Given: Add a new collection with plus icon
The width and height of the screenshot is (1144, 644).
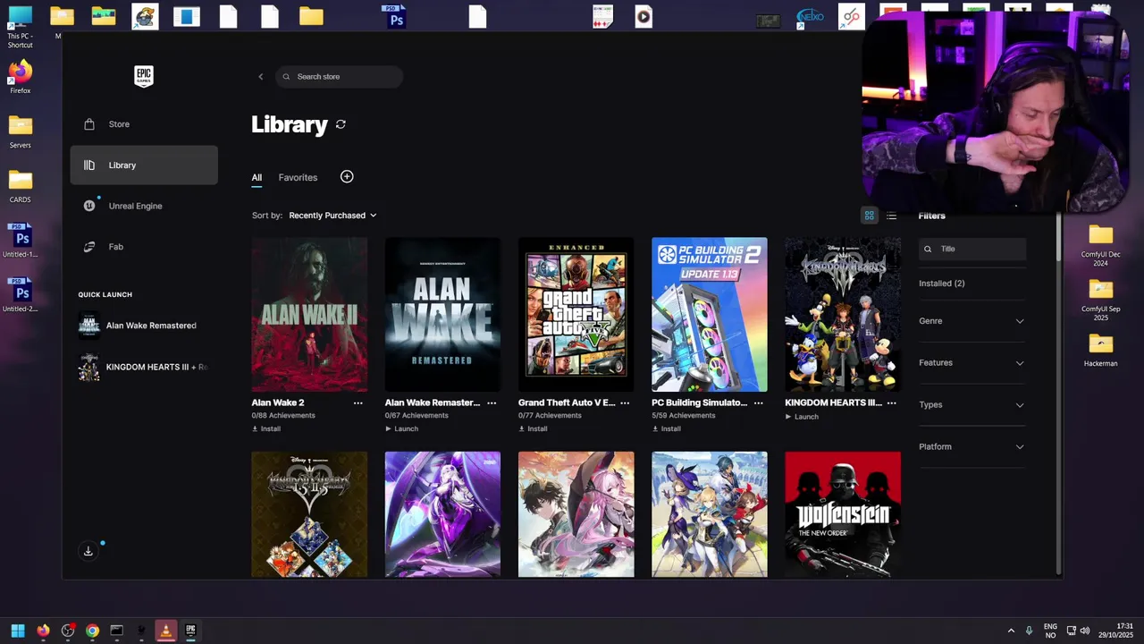Looking at the screenshot, I should pyautogui.click(x=347, y=177).
